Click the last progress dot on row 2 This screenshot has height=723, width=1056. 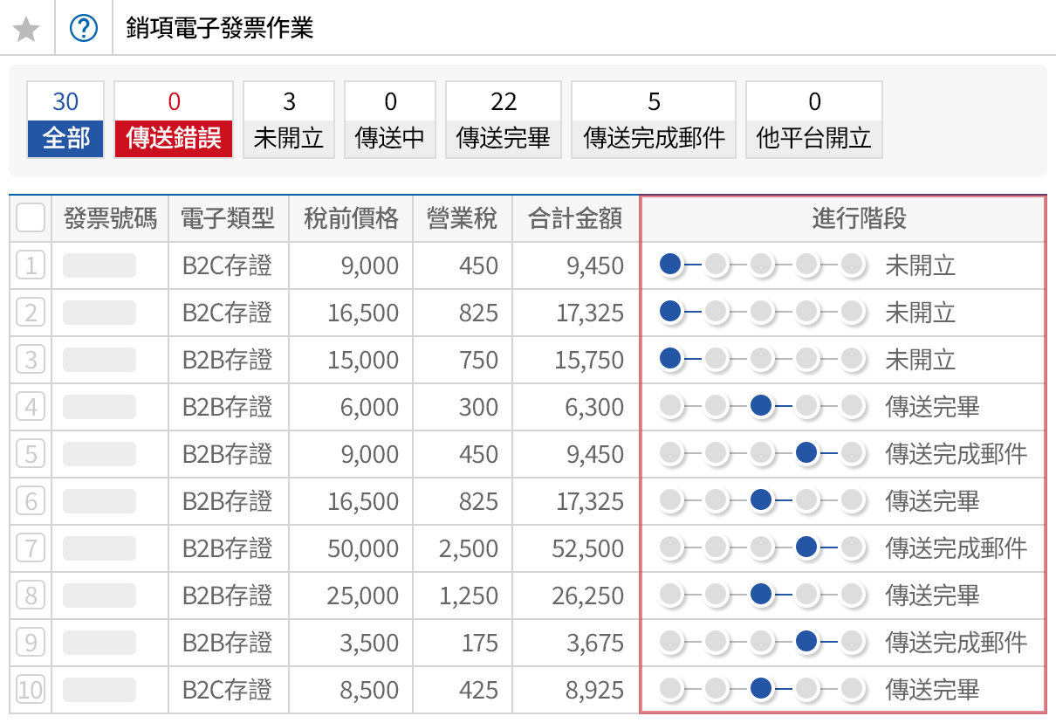853,312
